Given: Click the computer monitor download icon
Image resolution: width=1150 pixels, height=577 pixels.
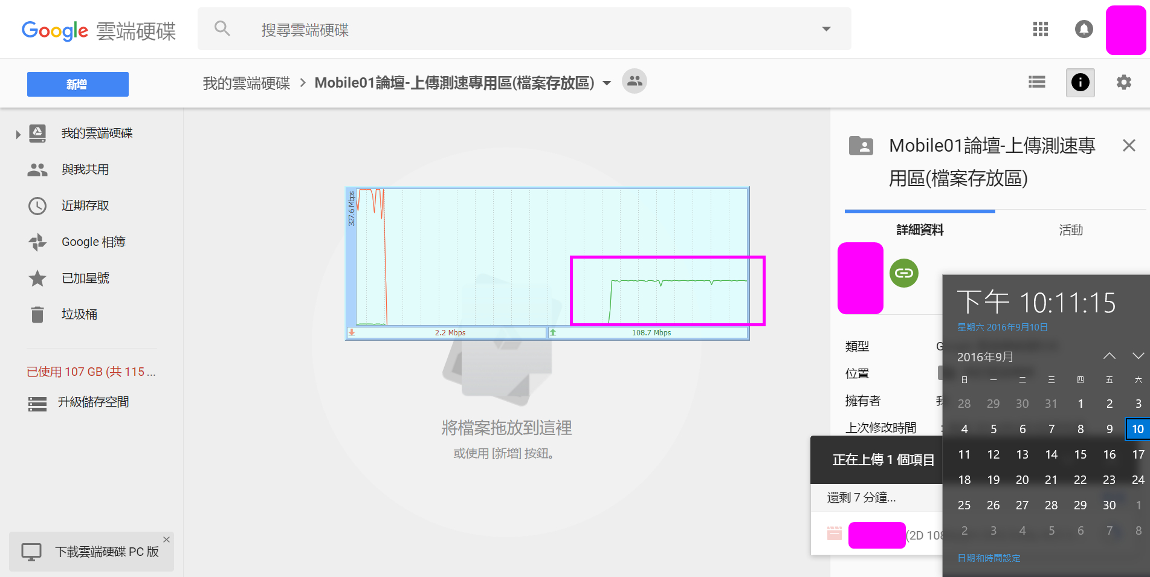Looking at the screenshot, I should tap(31, 552).
